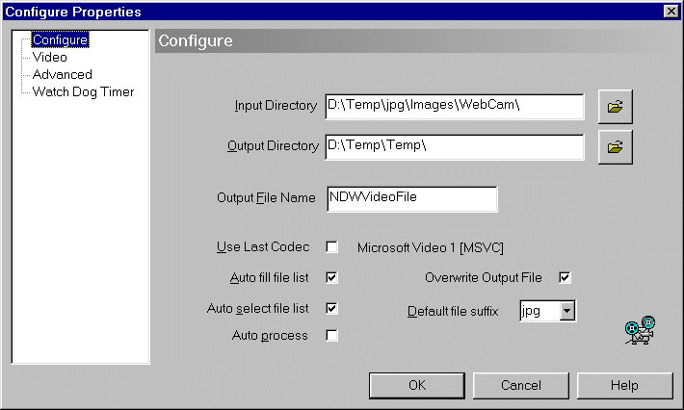
Task: Uncheck Auto fill file list
Action: (x=331, y=277)
